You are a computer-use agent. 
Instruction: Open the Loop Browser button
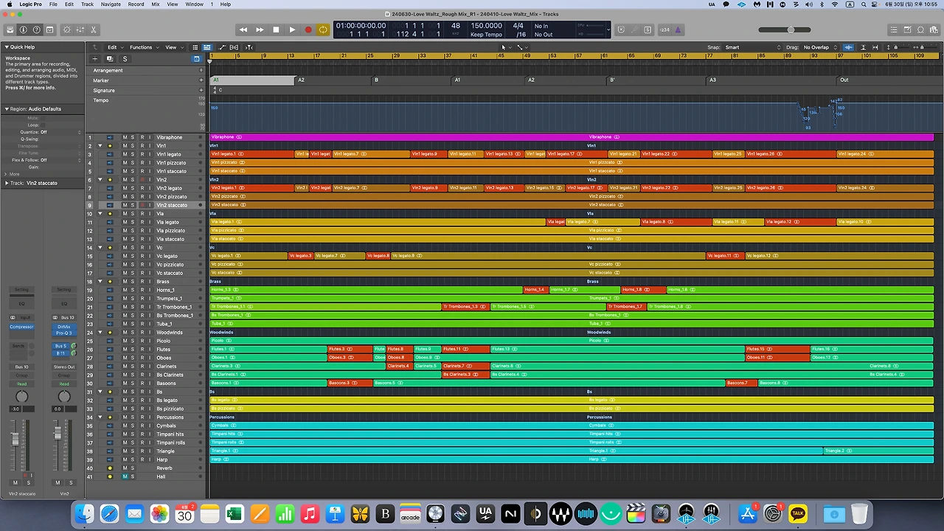click(920, 29)
